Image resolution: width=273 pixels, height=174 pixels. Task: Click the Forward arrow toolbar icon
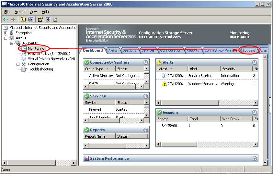pyautogui.click(x=13, y=19)
